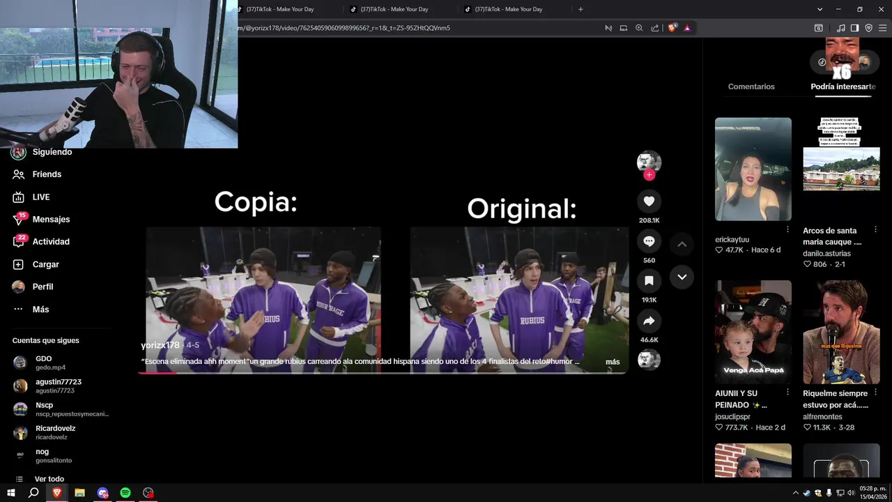Open LIVE in the TikTok sidebar
892x502 pixels.
pos(32,197)
